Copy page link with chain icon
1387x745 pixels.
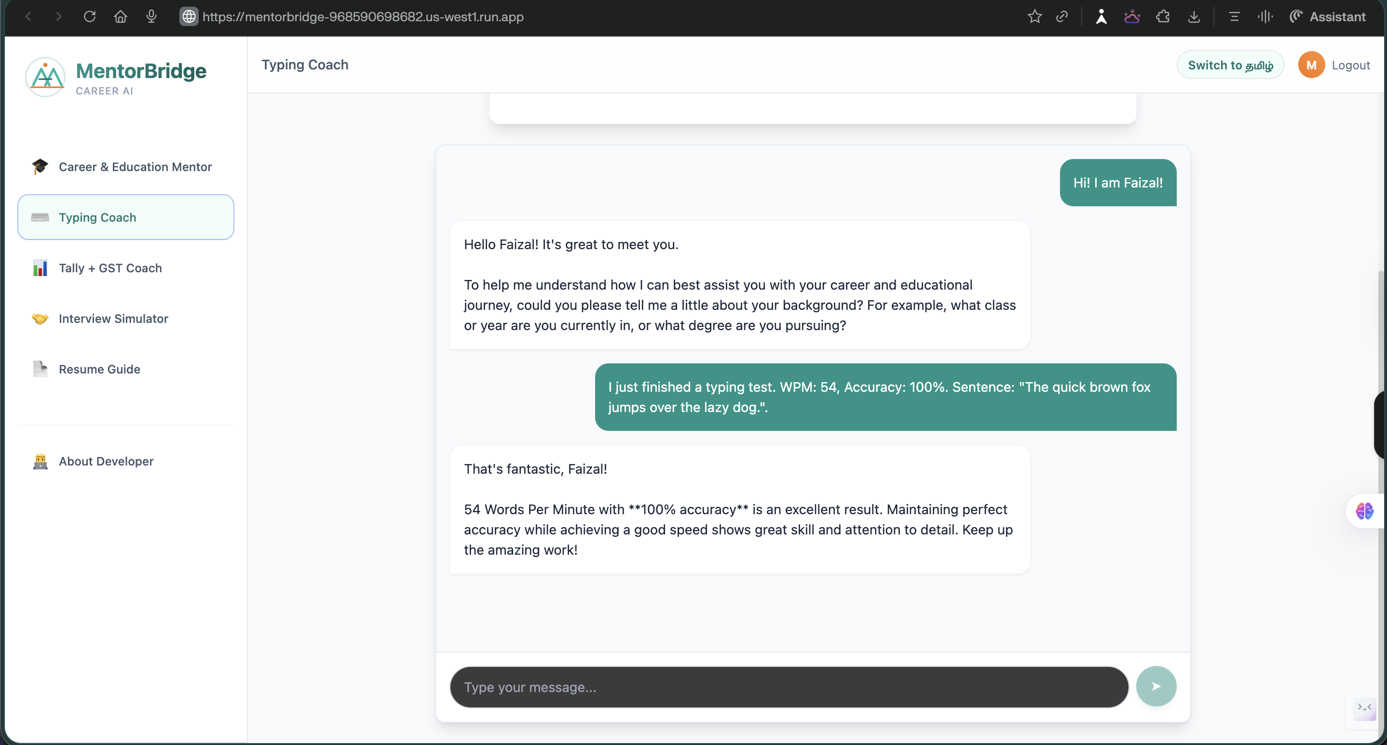tap(1061, 17)
